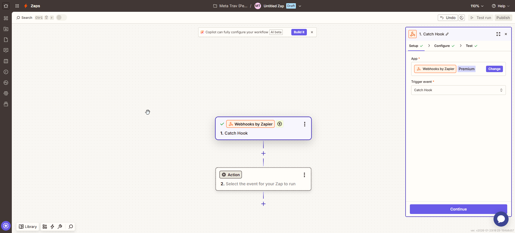The image size is (515, 233).
Task: Click the Test run button
Action: point(481,18)
